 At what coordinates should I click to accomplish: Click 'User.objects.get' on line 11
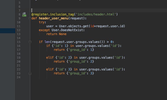tap(74, 26)
